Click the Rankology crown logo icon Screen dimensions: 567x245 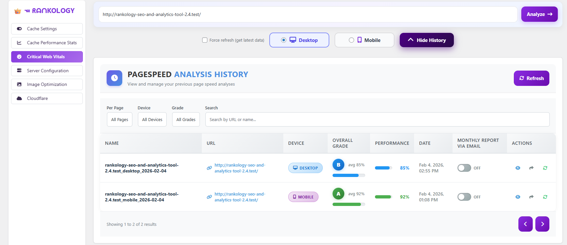click(x=18, y=11)
